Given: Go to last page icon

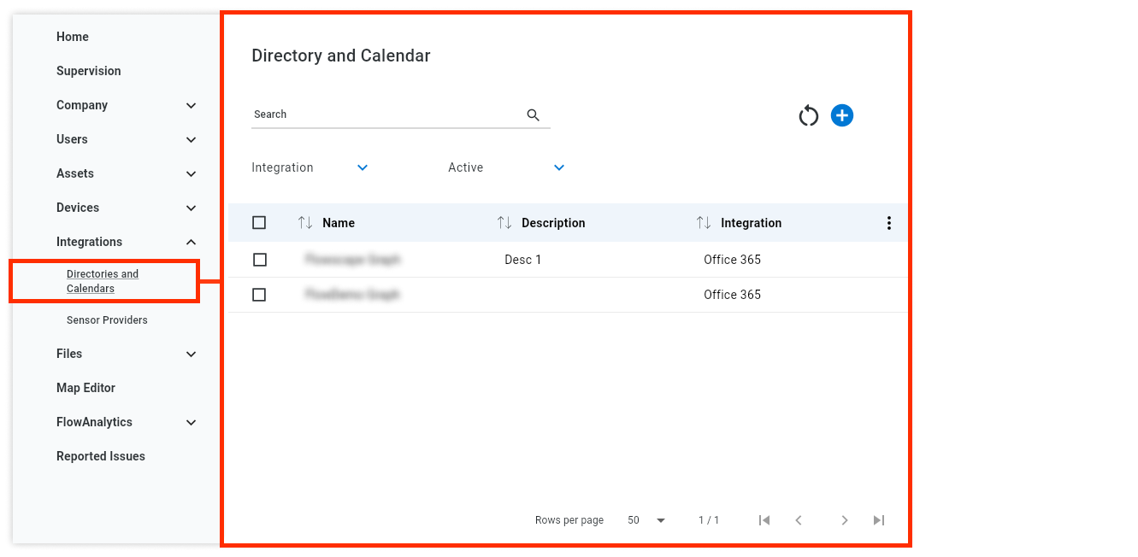Looking at the screenshot, I should 879,520.
